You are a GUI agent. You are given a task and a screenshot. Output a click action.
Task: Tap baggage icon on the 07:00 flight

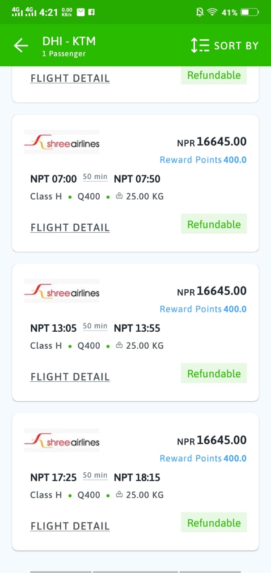coord(119,196)
